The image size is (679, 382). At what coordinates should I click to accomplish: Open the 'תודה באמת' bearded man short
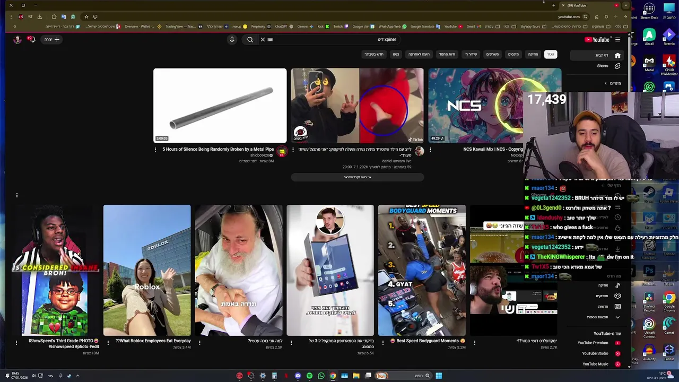click(239, 270)
